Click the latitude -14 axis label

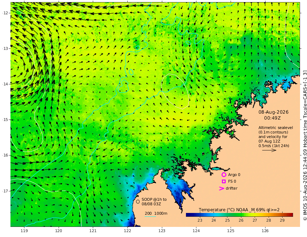[6, 84]
